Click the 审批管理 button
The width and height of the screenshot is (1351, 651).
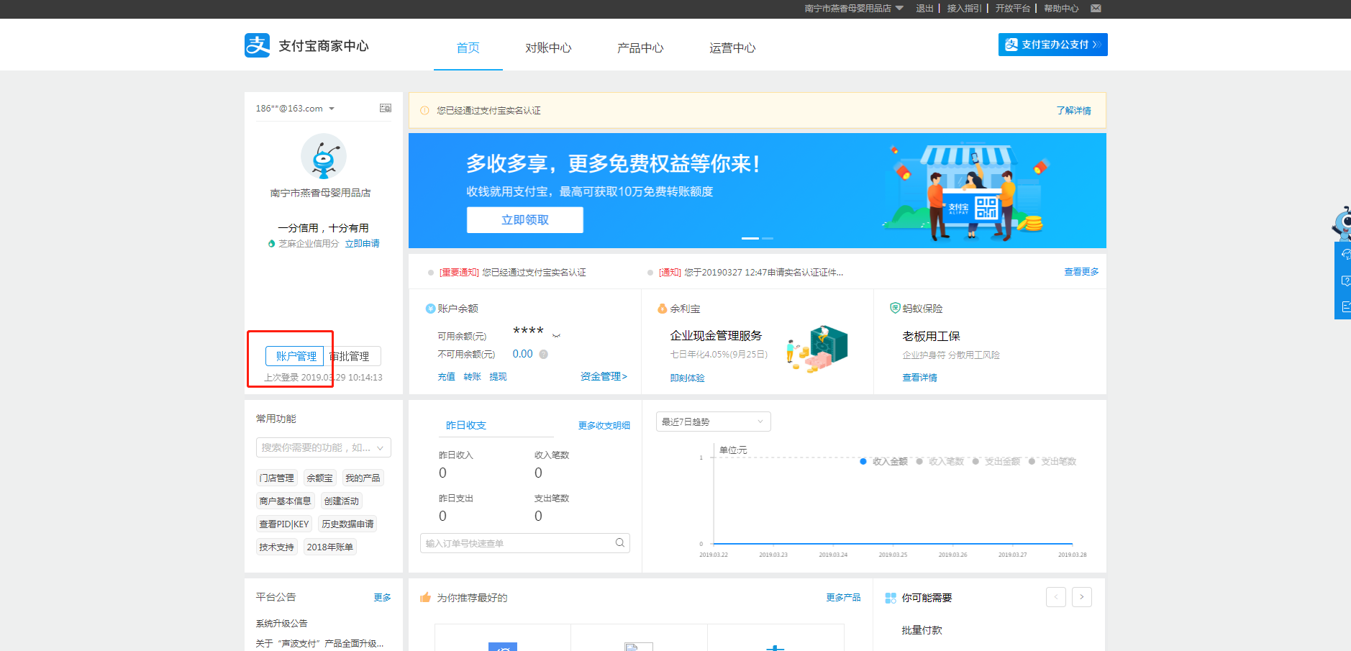point(352,356)
